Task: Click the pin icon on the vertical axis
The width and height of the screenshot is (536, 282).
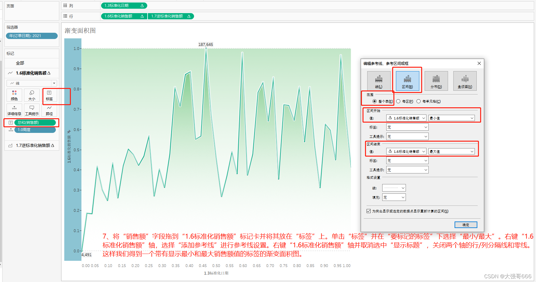Action: tap(69, 132)
